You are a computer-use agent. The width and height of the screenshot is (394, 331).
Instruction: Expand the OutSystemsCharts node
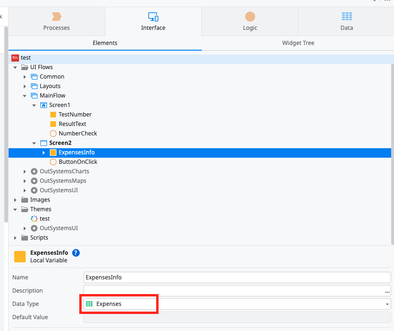click(25, 171)
